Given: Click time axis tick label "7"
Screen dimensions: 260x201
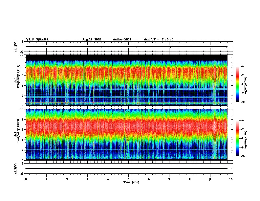Looking at the screenshot, I should click(169, 179).
